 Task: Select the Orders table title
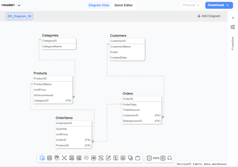coord(128,94)
